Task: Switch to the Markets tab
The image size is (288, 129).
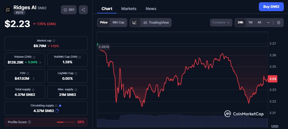Action: point(129,9)
